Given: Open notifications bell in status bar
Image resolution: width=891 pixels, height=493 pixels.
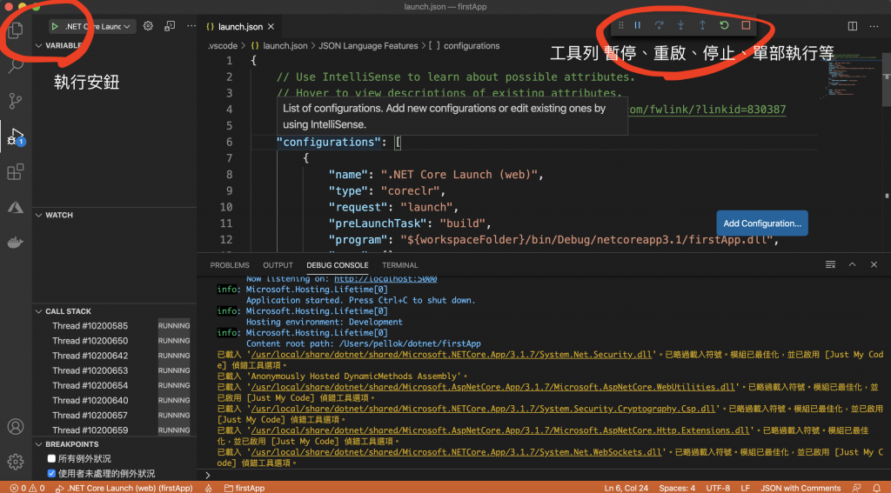Looking at the screenshot, I should pyautogui.click(x=877, y=488).
